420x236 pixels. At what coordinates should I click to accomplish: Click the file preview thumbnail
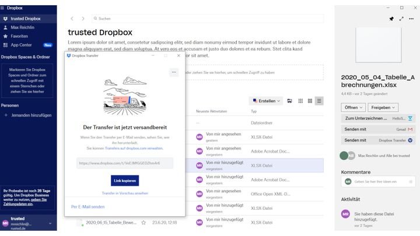click(x=379, y=45)
